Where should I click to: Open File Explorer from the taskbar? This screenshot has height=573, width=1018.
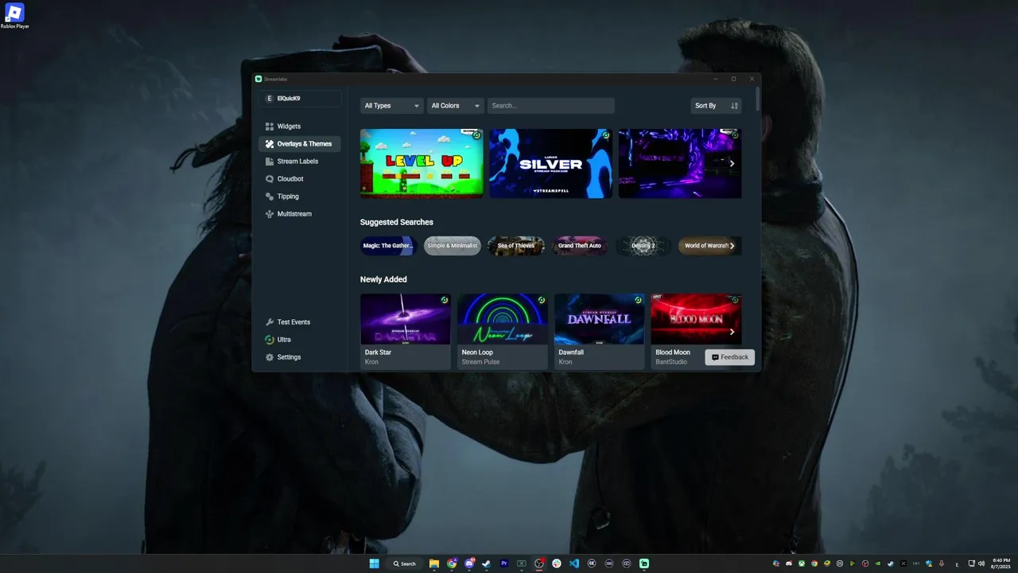[x=434, y=563]
